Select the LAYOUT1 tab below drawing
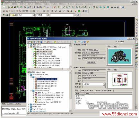This screenshot has height=118, width=139. point(11,104)
